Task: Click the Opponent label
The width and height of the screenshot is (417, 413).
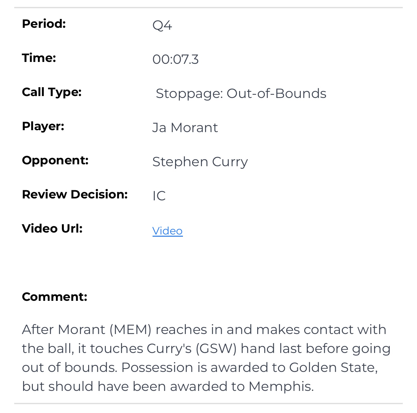Action: 55,161
